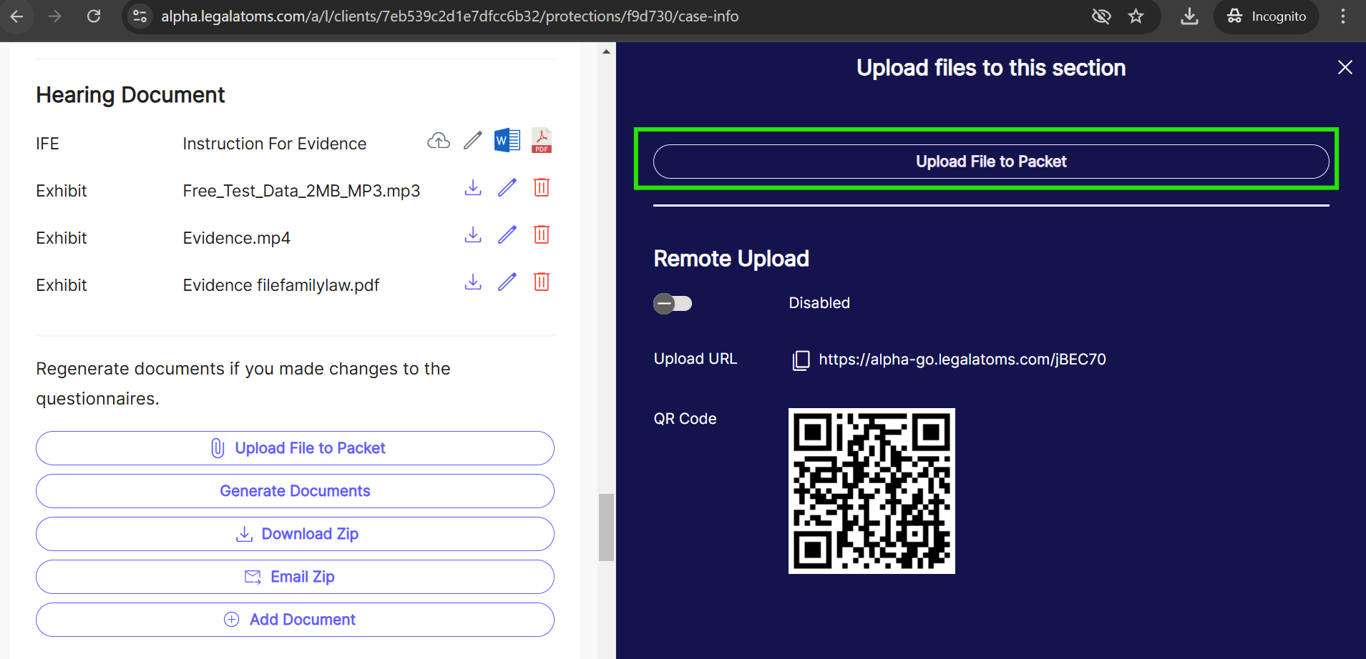Edit the Evidence filefamilylaw.pdf exhibit
The height and width of the screenshot is (659, 1366).
pyautogui.click(x=507, y=282)
